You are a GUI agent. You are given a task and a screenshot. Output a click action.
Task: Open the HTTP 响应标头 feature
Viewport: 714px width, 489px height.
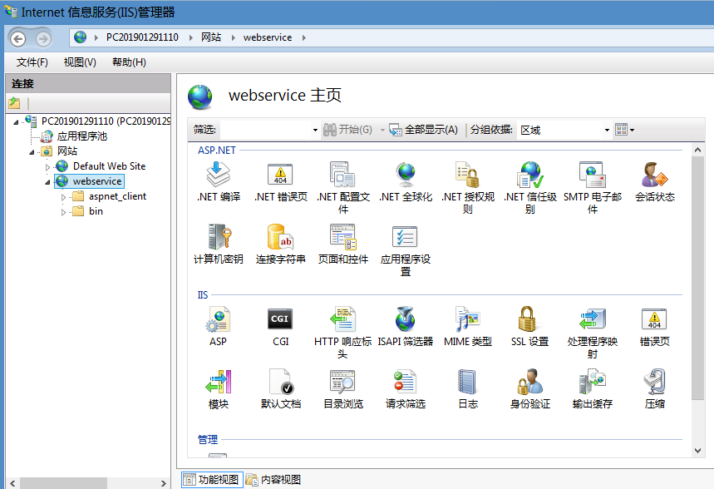tap(343, 332)
